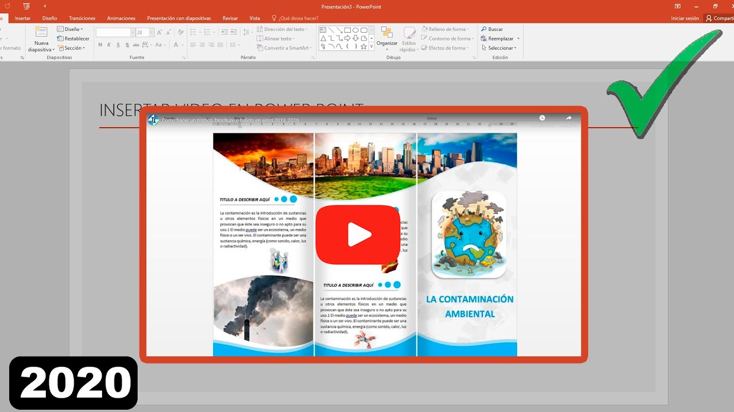Select the Triangle shape in shapes gallery

[x=323, y=38]
